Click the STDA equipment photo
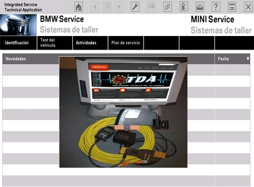 pos(123,112)
